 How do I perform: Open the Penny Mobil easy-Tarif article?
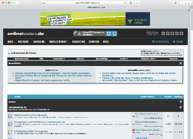click(139, 74)
